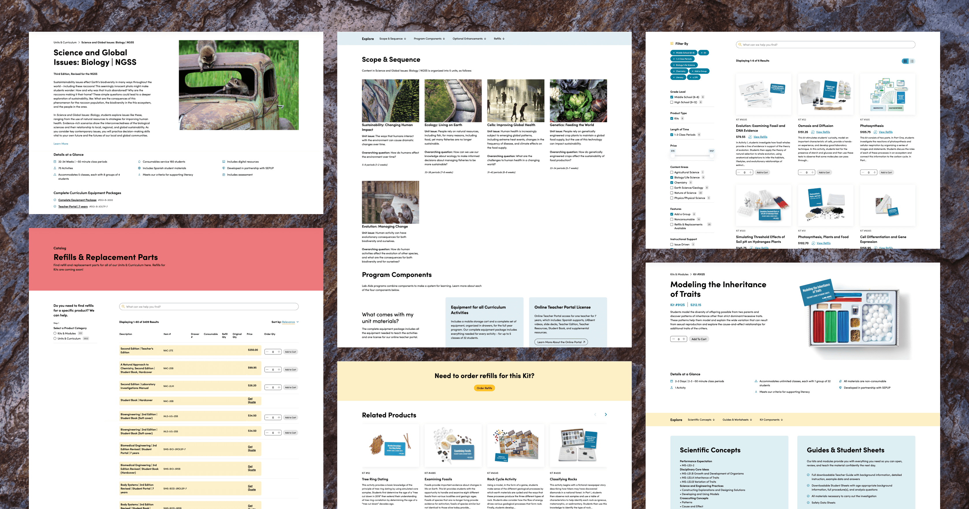Check the High School (9-12) filter
The height and width of the screenshot is (509, 969).
(x=672, y=102)
